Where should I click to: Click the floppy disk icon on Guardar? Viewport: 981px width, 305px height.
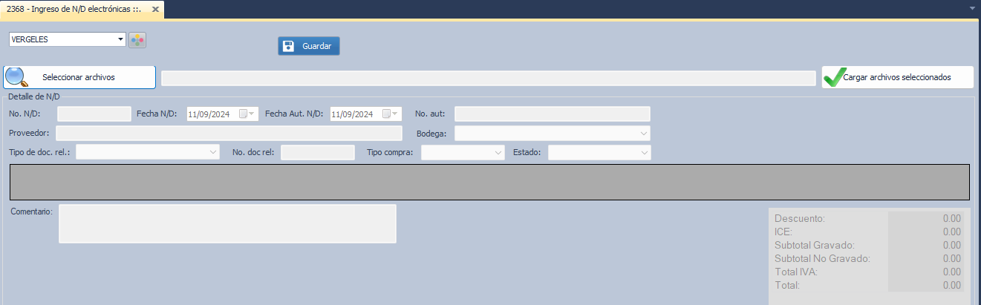point(290,46)
